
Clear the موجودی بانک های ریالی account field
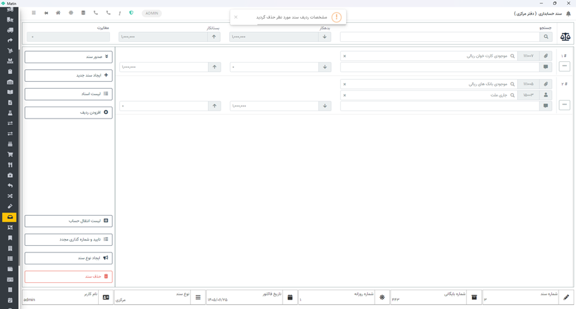(345, 84)
